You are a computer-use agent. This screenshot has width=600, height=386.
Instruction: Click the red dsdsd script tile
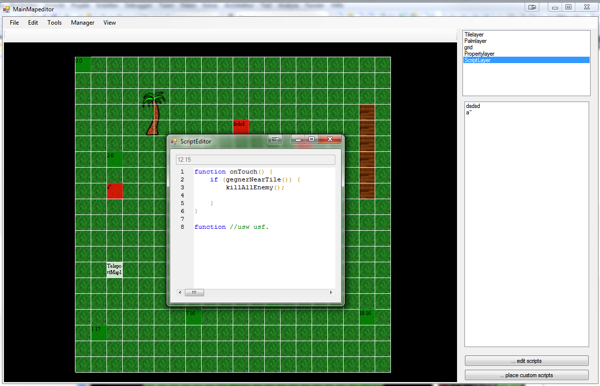tap(241, 127)
